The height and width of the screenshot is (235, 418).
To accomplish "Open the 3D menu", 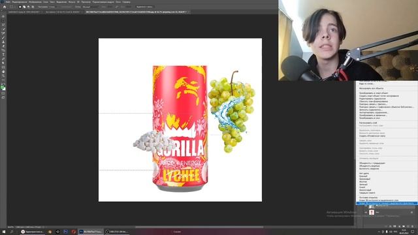I will [x=78, y=2].
